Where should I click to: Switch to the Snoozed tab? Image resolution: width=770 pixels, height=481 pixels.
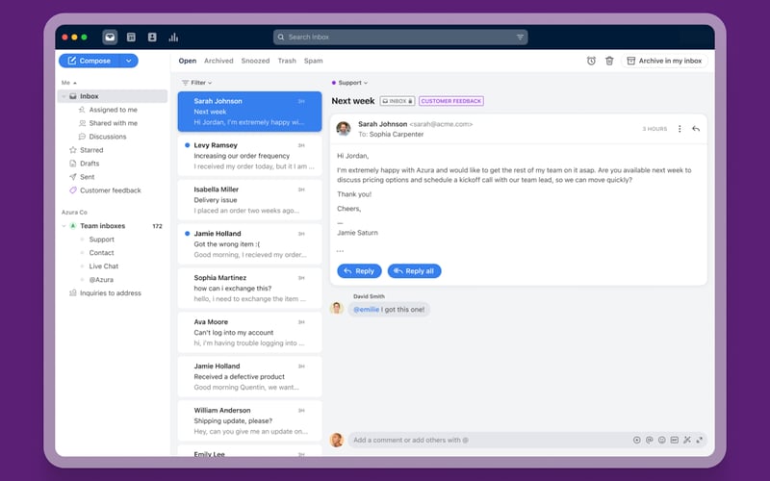click(x=255, y=61)
